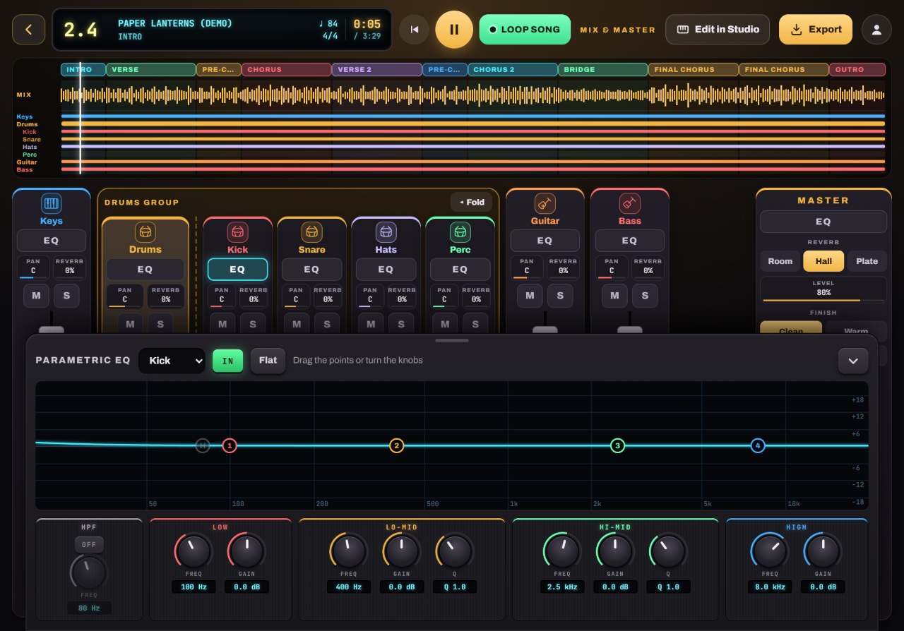
Task: Click the LO-MID Q knob
Action: [x=455, y=551]
